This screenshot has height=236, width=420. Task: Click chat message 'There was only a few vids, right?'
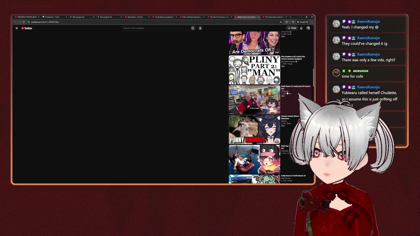(368, 60)
